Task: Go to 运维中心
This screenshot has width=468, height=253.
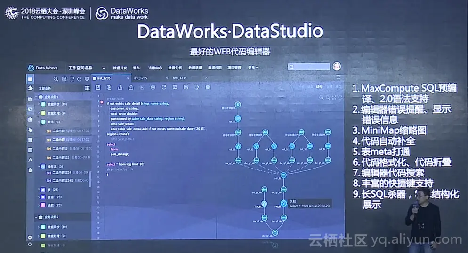Action: (x=155, y=68)
